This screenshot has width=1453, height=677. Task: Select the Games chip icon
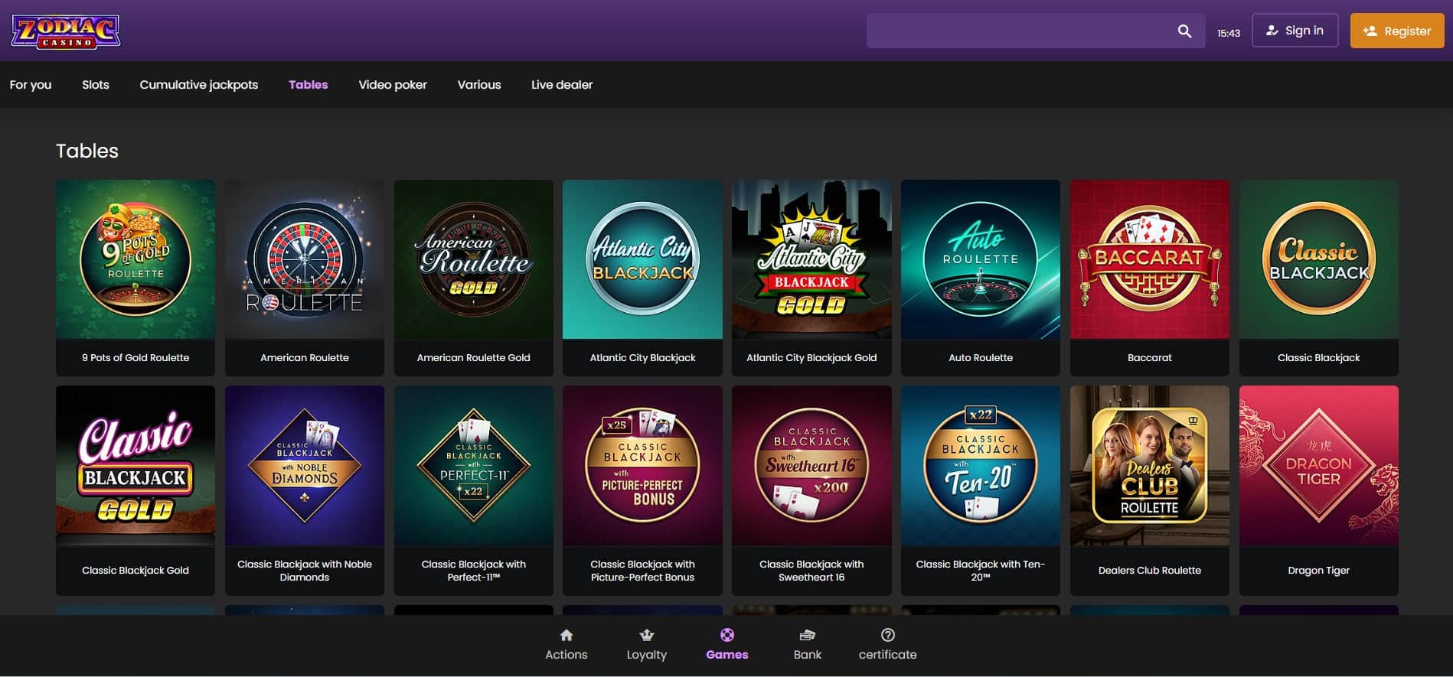pos(727,635)
